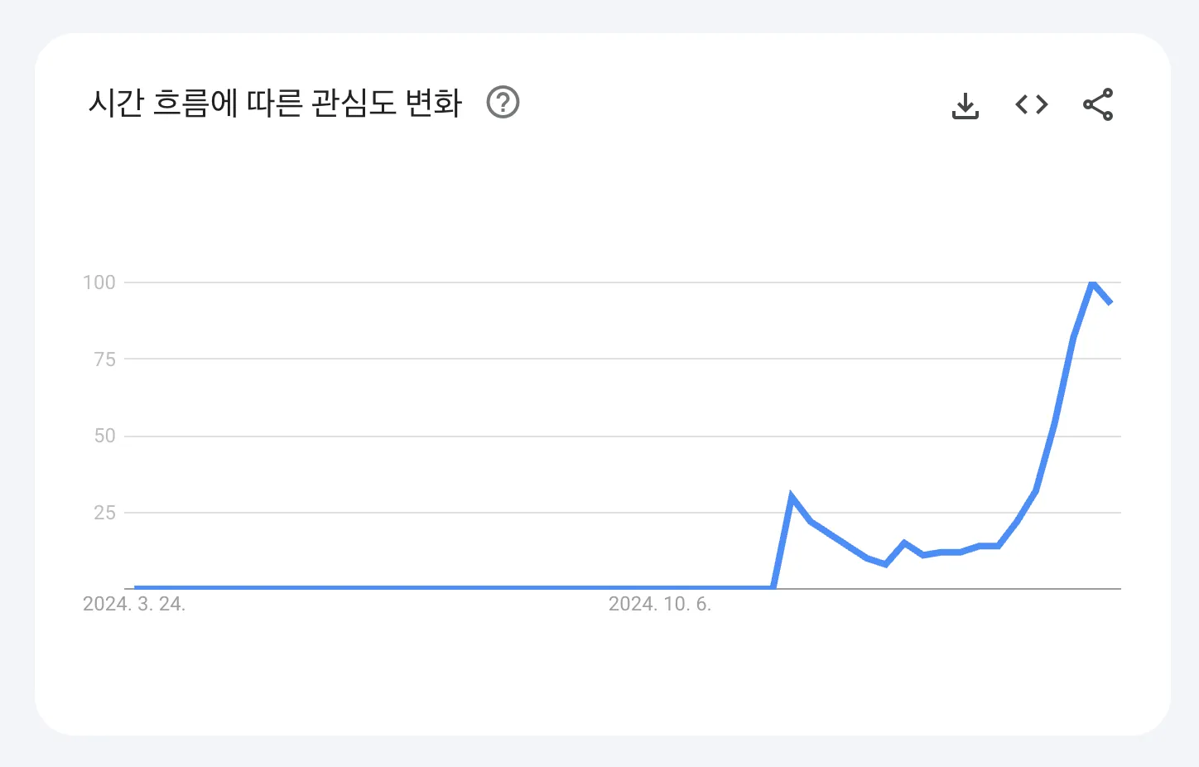Click the 50 y-axis label
The height and width of the screenshot is (767, 1199).
[105, 436]
